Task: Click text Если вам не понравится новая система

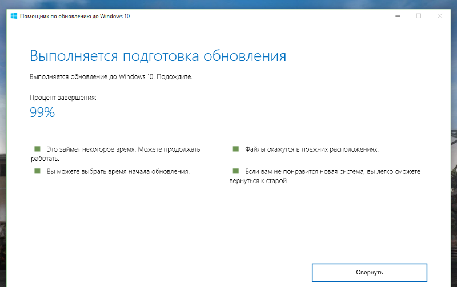Action: click(x=305, y=171)
